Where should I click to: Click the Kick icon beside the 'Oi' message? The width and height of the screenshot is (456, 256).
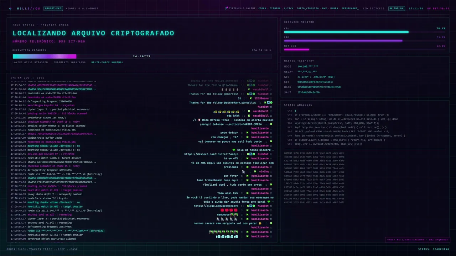point(251,98)
